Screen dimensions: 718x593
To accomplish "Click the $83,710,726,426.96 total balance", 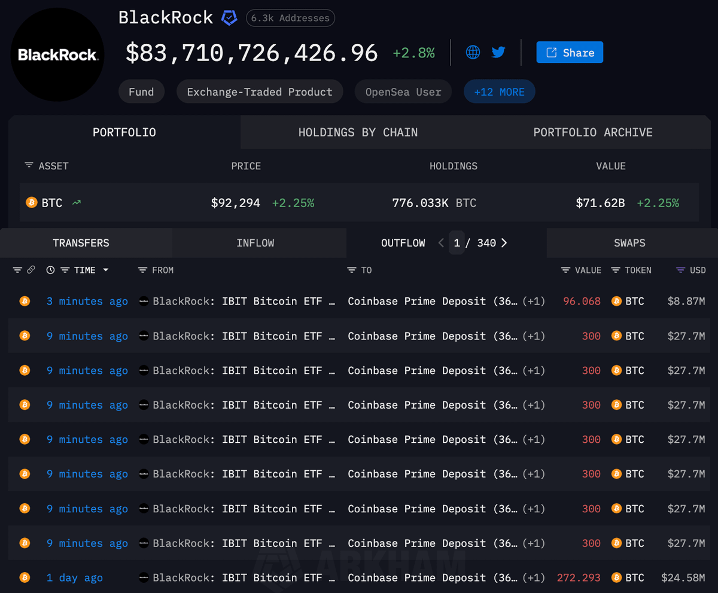I will (x=252, y=53).
